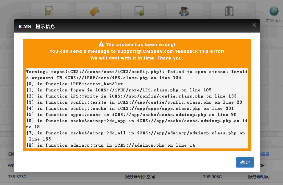Viewport: 283px width, 185px height.
Task: Click the 'We will deal with it in time' line
Action: [x=137, y=58]
